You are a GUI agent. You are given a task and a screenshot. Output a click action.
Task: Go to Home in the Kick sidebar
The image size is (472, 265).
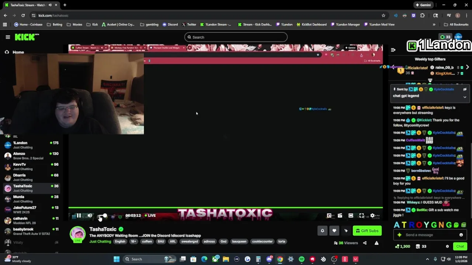[x=15, y=52]
